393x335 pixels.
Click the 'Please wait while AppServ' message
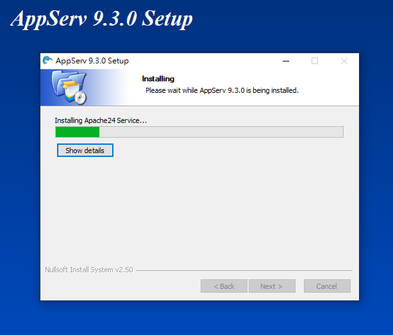tap(222, 90)
